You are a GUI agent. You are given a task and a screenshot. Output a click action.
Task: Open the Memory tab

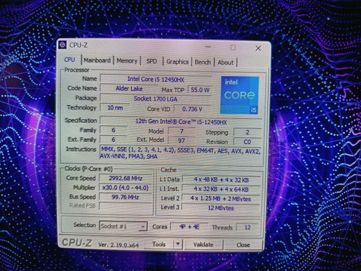127,61
